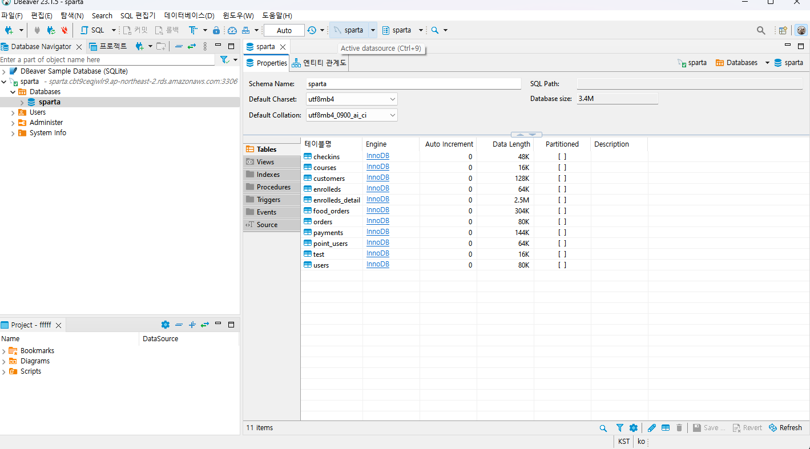Open Project panel settings gear
810x449 pixels.
(166, 325)
